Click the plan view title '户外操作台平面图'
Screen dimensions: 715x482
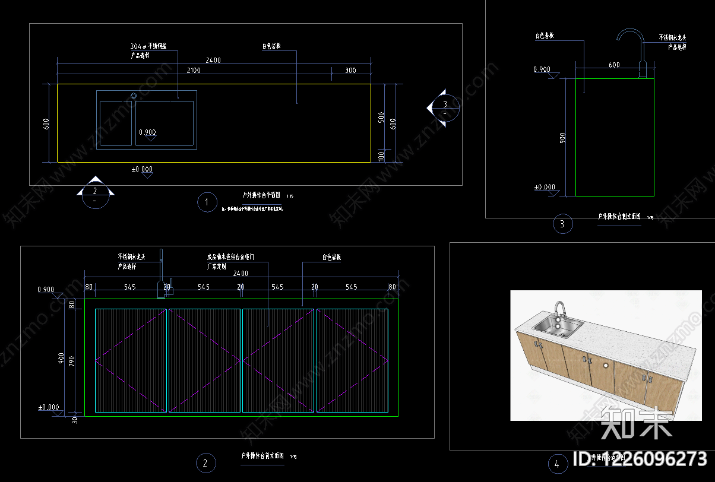click(x=261, y=195)
